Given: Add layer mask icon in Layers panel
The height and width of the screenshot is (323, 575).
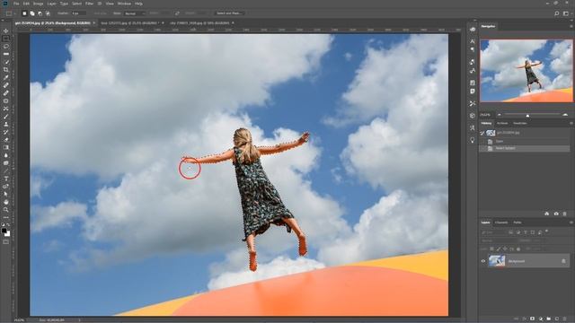Looking at the screenshot, I should pyautogui.click(x=532, y=319).
